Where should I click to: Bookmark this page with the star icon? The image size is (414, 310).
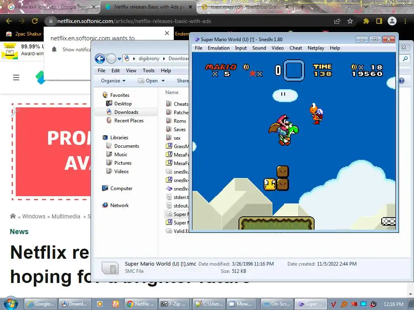[x=350, y=21]
